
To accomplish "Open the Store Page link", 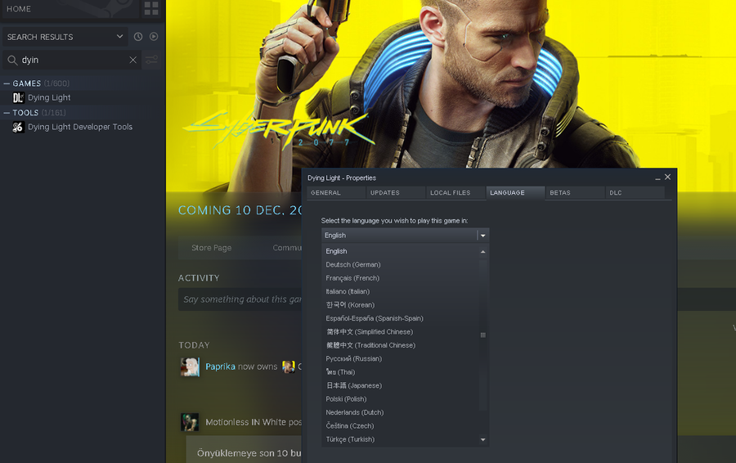I will 211,248.
